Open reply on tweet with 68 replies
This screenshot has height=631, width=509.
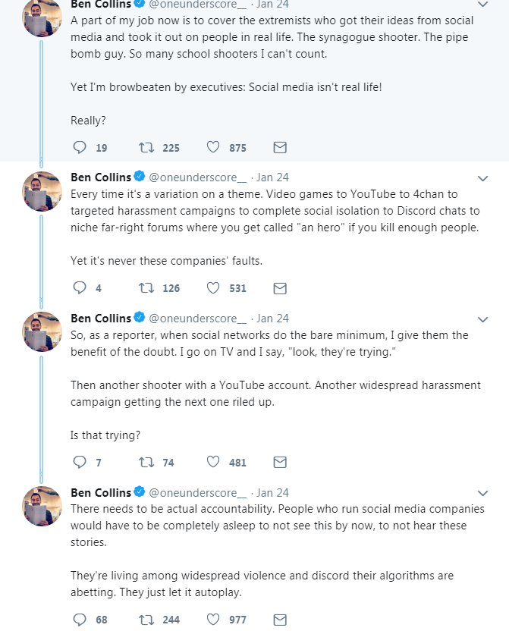(x=79, y=620)
